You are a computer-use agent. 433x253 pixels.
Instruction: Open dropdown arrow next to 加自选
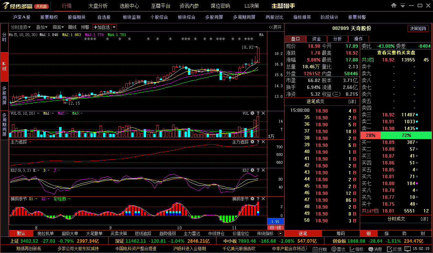[x=114, y=27]
